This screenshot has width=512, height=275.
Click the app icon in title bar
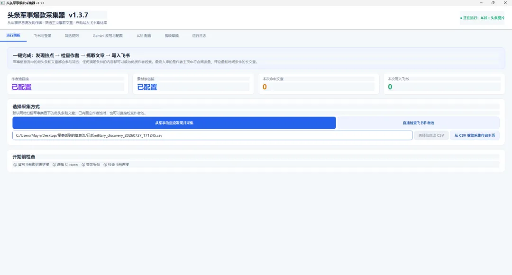point(3,3)
